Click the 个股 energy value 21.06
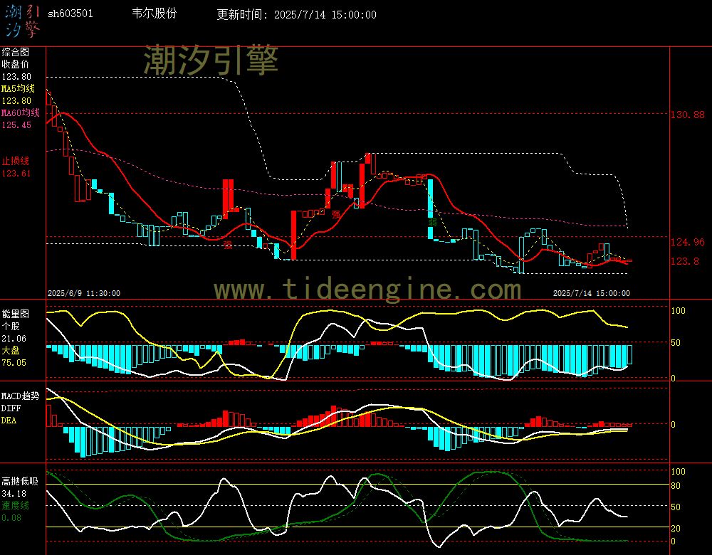This screenshot has width=712, height=555. point(14,339)
